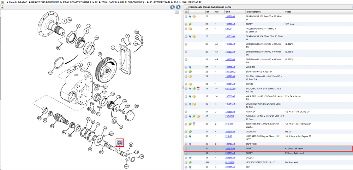Click the green arrow icon on BOLT row 31

[x=194, y=89]
